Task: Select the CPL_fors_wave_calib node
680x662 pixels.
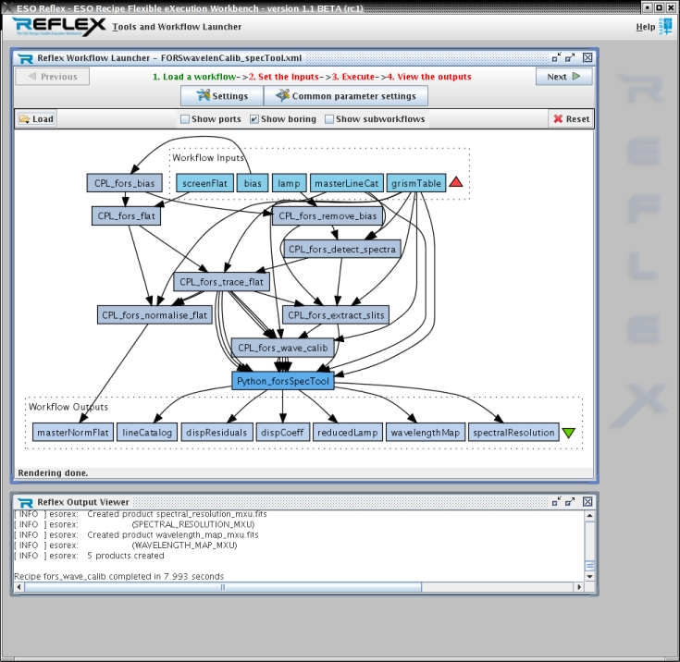Action: (x=283, y=348)
